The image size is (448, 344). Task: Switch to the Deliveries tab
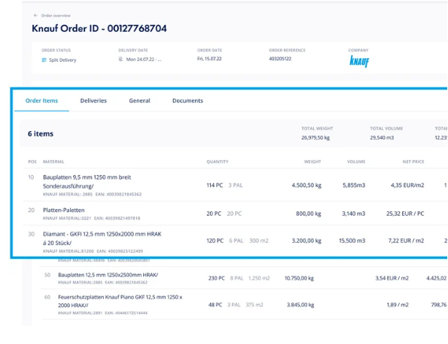93,101
